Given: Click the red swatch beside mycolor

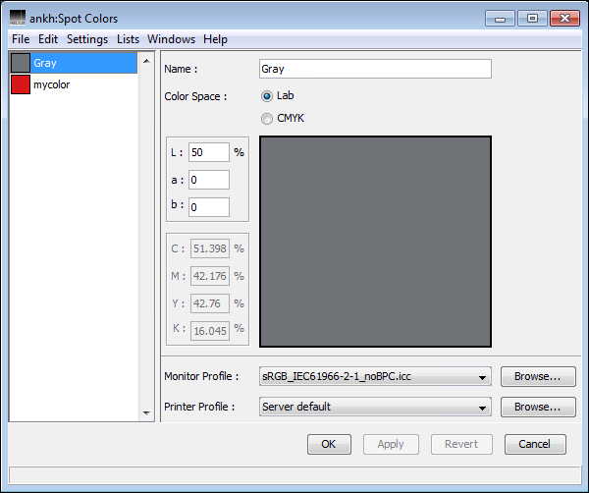Looking at the screenshot, I should tap(21, 84).
